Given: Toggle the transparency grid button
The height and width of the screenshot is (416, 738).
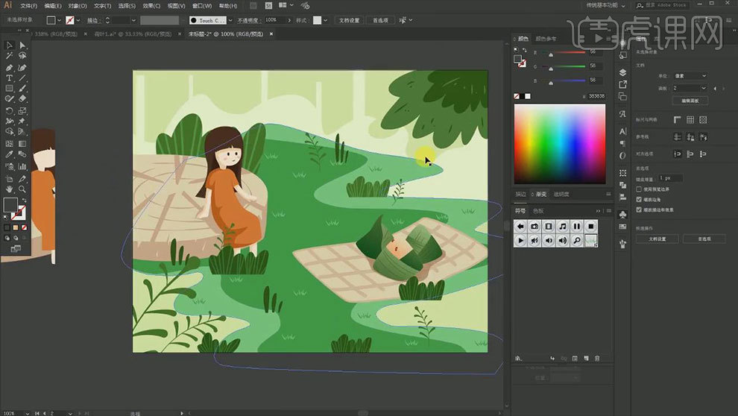Looking at the screenshot, I should click(x=703, y=120).
